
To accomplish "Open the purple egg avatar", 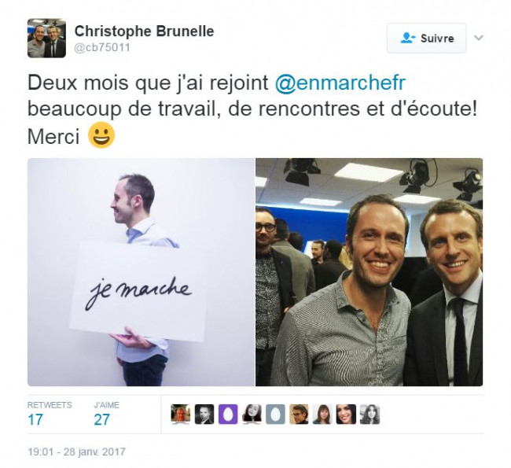I will pyautogui.click(x=228, y=415).
